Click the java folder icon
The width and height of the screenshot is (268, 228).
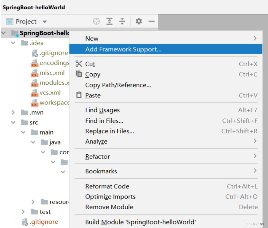[x=44, y=142]
